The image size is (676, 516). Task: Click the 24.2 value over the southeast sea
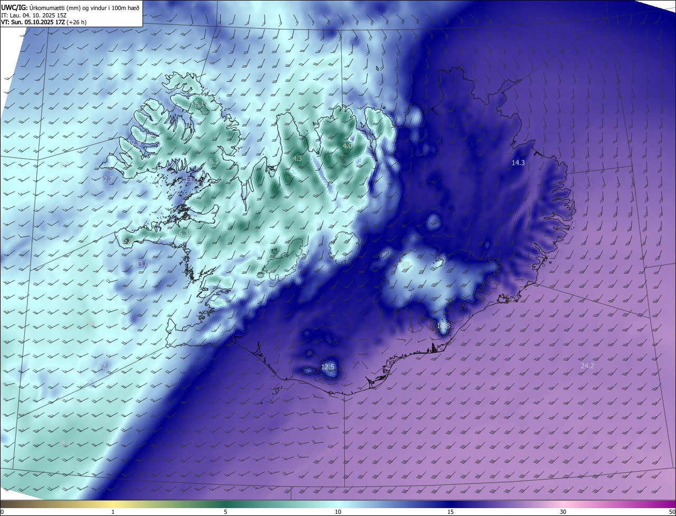(587, 366)
